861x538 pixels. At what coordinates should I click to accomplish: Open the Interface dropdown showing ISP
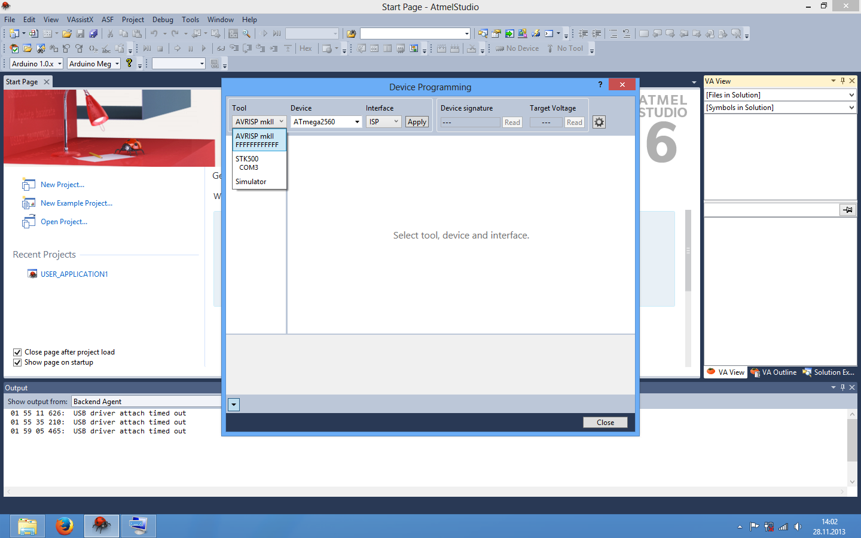click(383, 121)
